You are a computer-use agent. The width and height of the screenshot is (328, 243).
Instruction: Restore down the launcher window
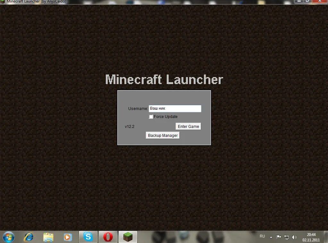[x=307, y=2]
